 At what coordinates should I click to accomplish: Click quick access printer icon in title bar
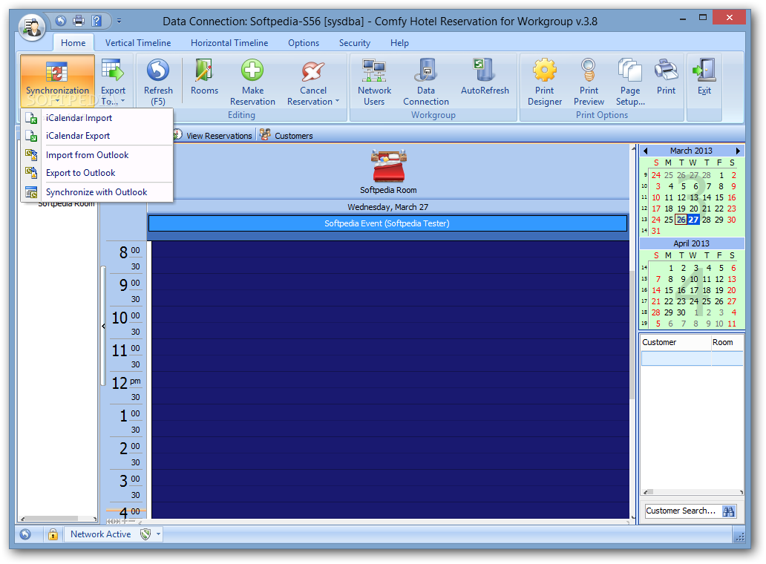click(x=79, y=21)
